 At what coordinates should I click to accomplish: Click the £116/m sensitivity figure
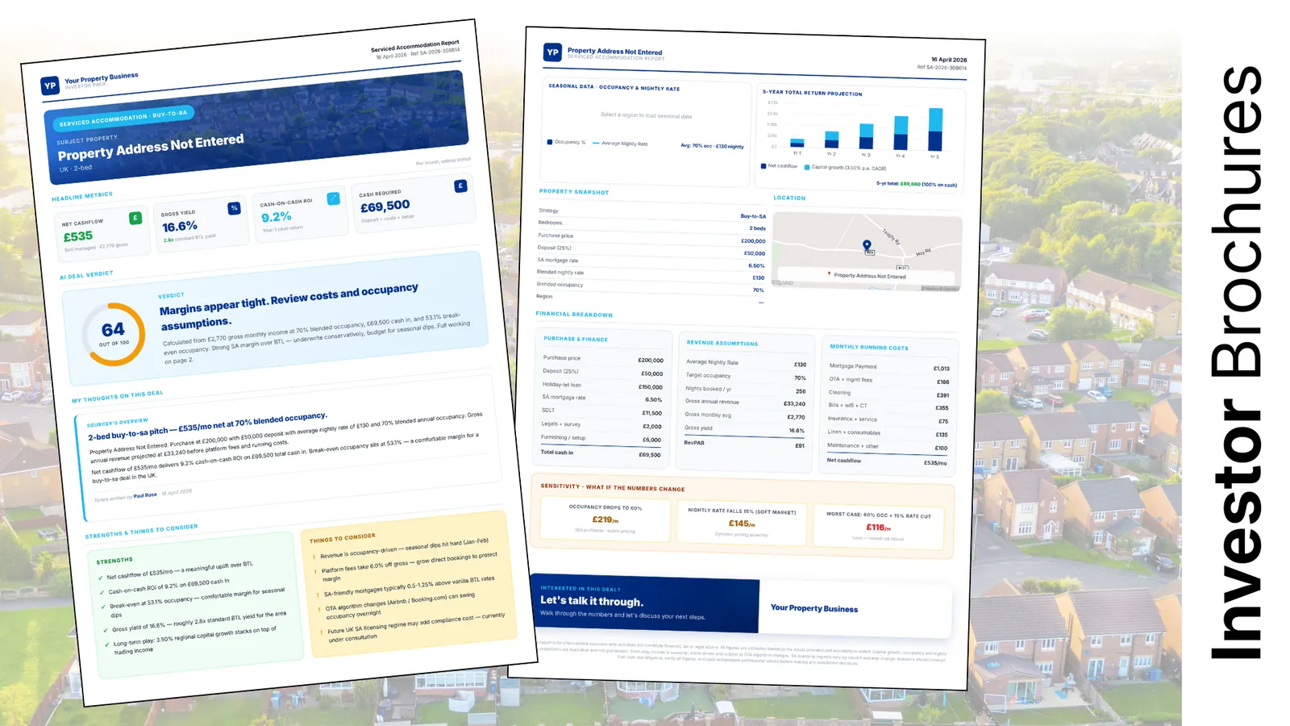pos(879,527)
